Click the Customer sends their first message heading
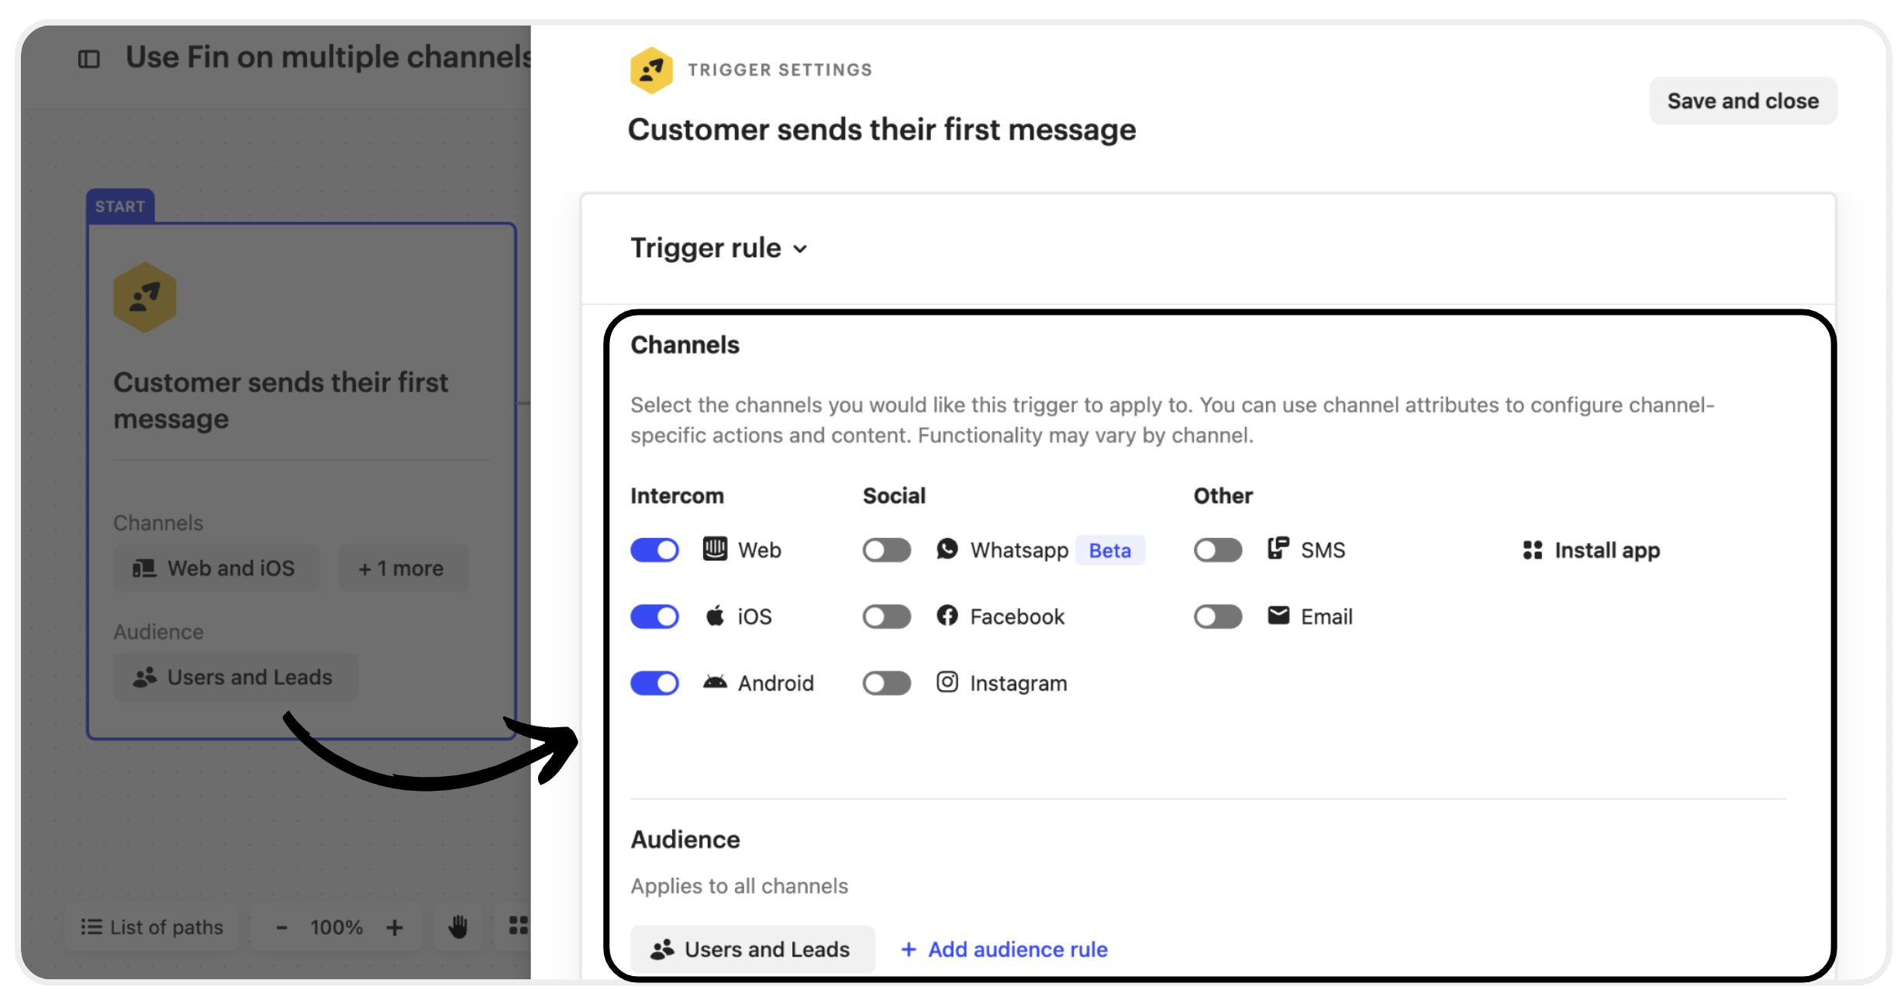This screenshot has width=1904, height=997. coord(882,129)
